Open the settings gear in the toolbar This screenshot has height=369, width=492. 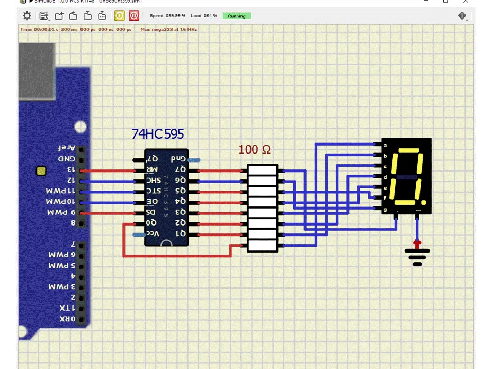[x=27, y=16]
